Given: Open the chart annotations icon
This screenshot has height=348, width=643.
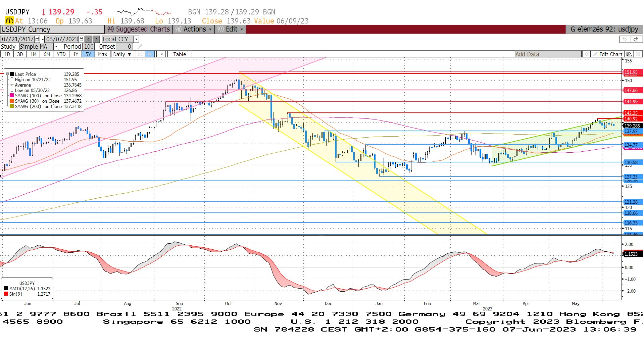Looking at the screenshot, I should coord(629,54).
